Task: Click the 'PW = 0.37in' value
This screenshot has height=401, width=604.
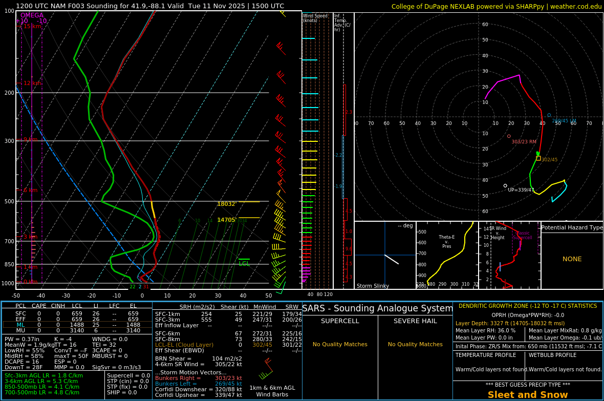Action: 22,339
